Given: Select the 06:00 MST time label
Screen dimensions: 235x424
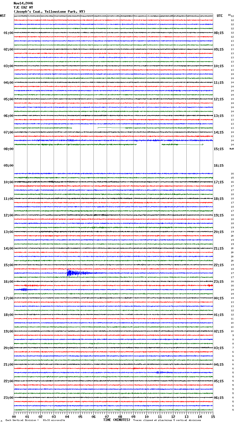Looking at the screenshot, I should click(x=9, y=116).
